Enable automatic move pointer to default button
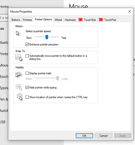 [27, 56]
